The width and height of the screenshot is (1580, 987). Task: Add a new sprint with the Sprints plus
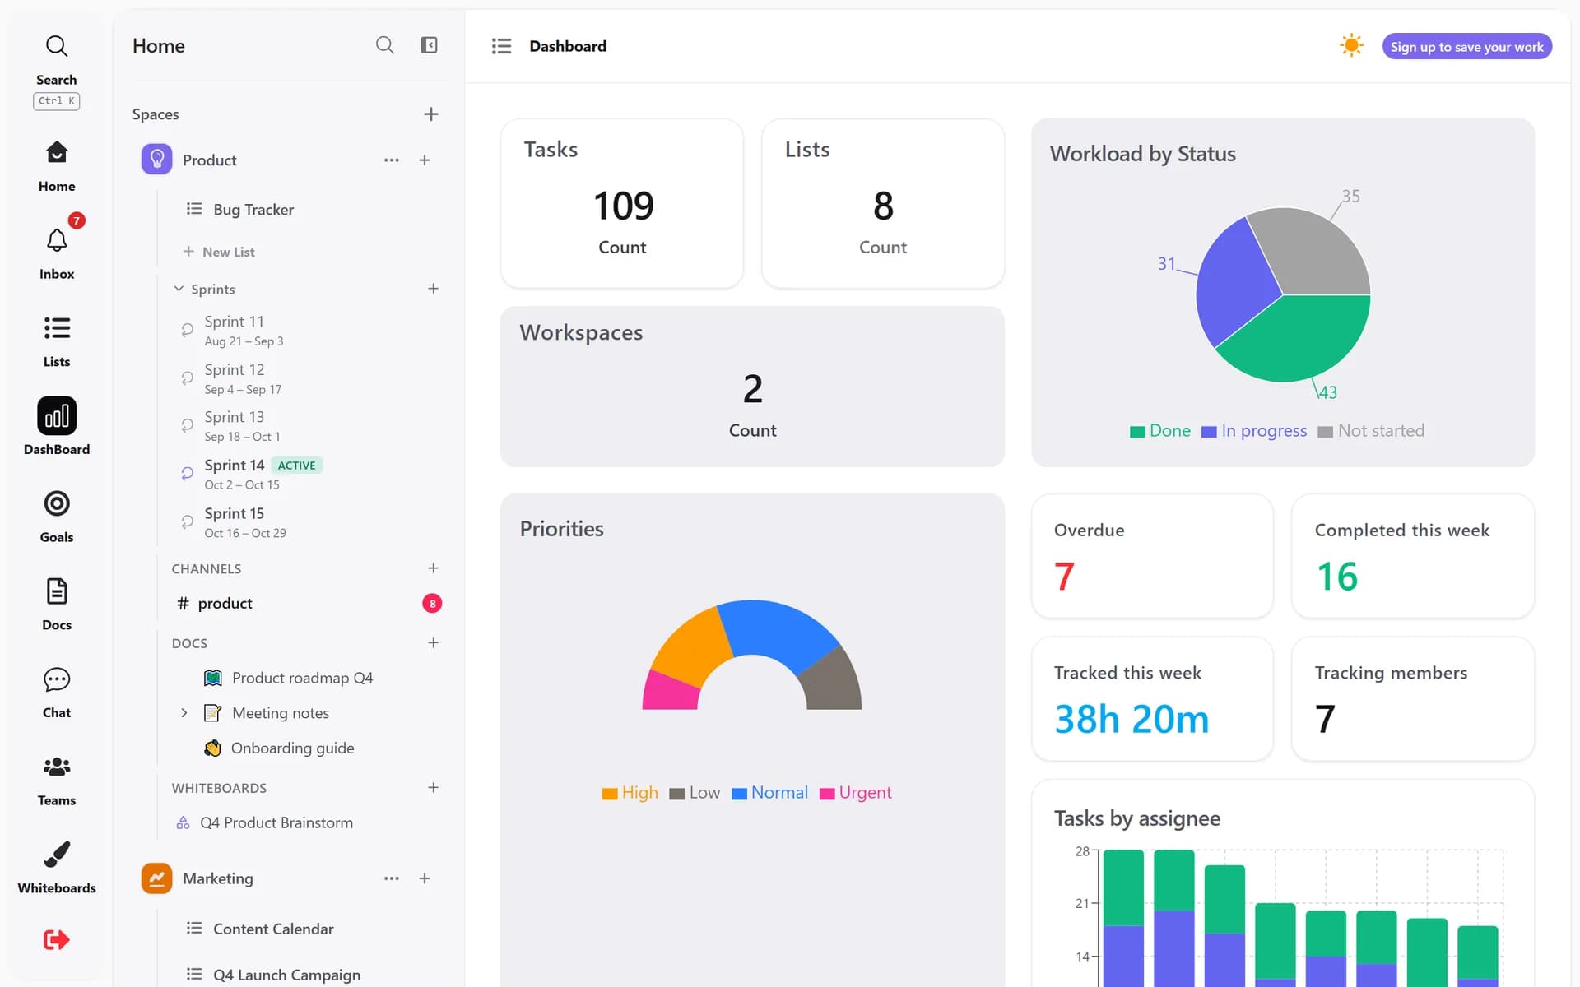tap(433, 289)
